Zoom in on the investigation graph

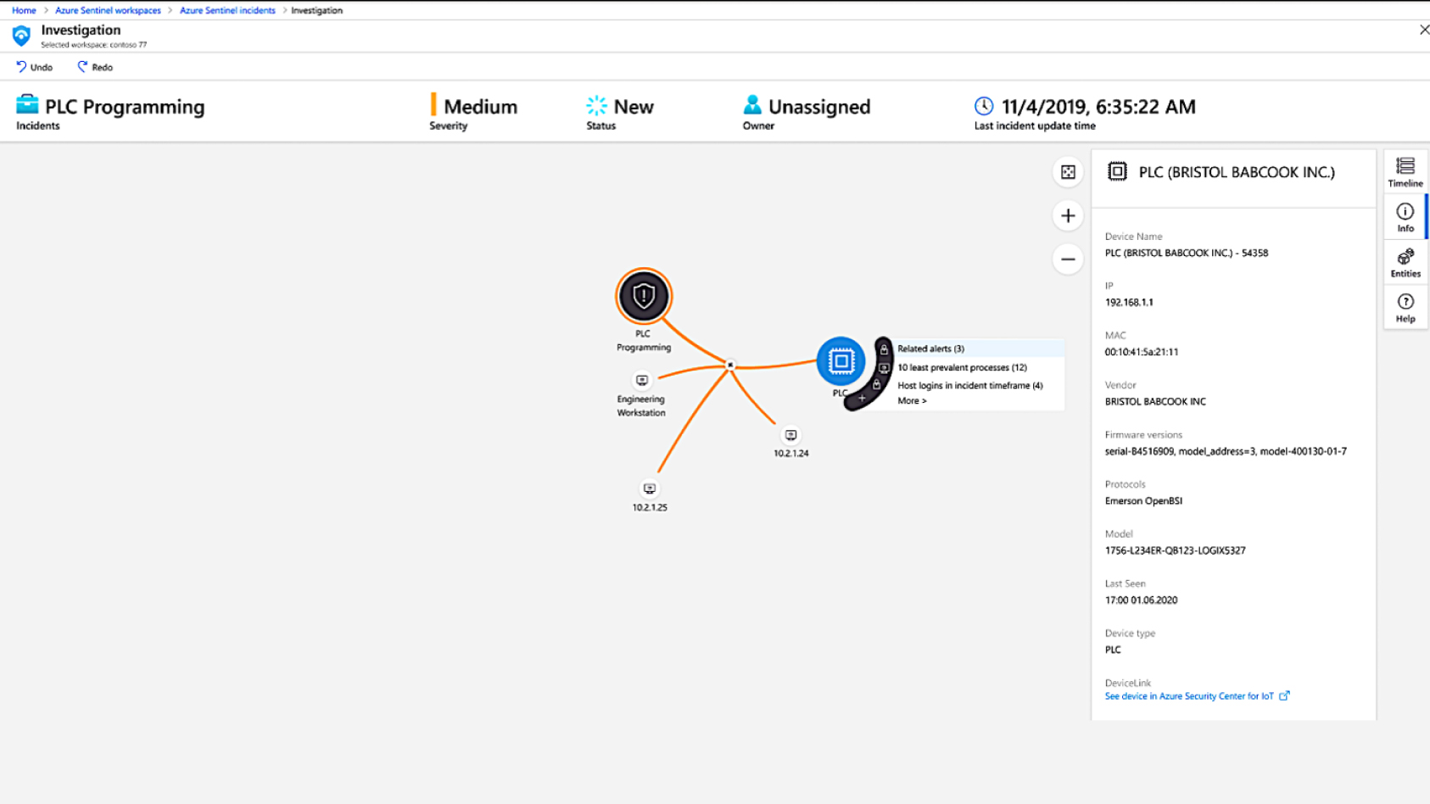pos(1068,216)
